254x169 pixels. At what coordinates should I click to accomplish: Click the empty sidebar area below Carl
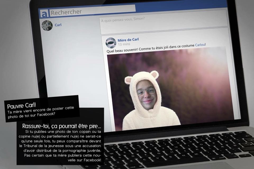coord(69,66)
